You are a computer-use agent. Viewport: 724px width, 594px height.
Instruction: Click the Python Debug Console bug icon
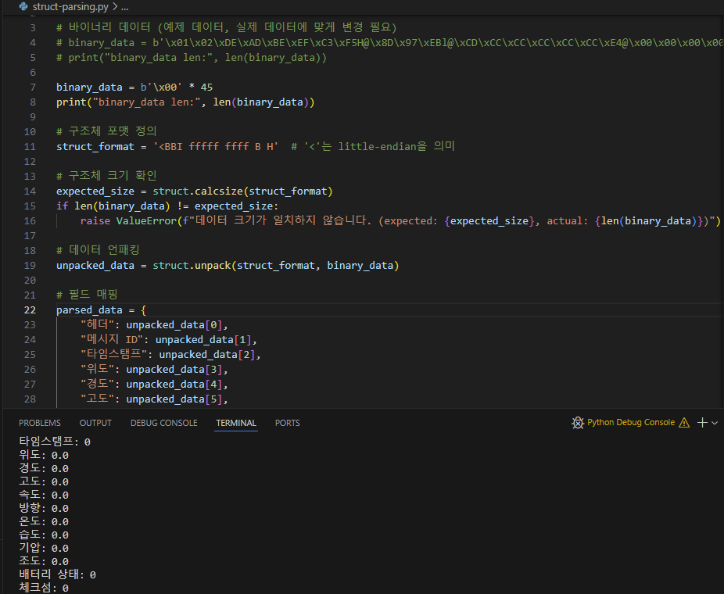[x=578, y=423]
